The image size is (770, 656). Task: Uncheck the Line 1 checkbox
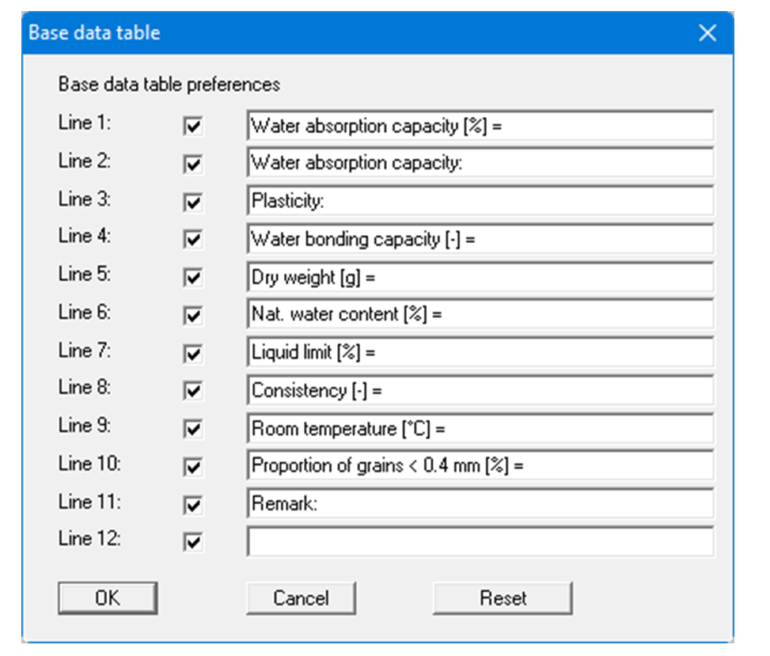[x=193, y=127]
